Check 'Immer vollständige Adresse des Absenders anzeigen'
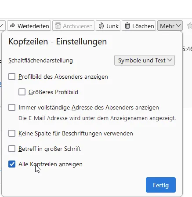 pyautogui.click(x=12, y=107)
